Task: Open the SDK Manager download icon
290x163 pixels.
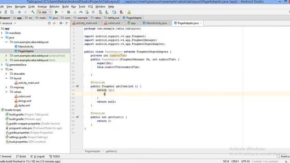Action: (x=107, y=12)
